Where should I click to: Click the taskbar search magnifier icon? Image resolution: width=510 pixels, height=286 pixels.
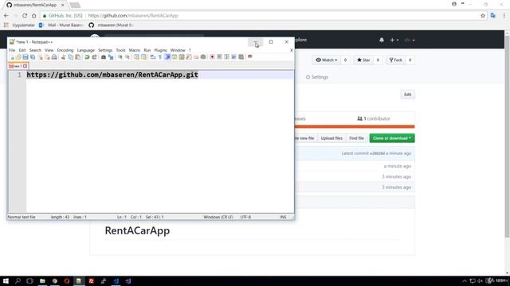(18, 280)
